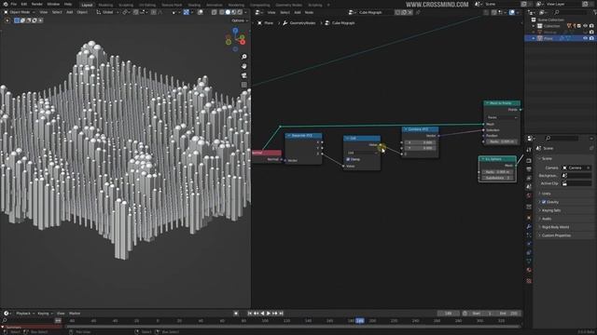Click the perspective/orthographic grid icon
The height and width of the screenshot is (335, 597).
pos(244,85)
